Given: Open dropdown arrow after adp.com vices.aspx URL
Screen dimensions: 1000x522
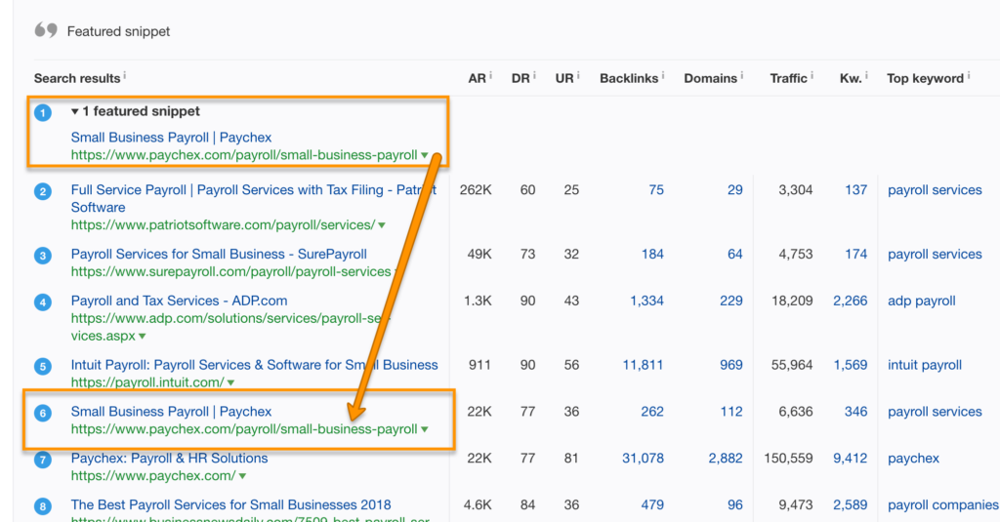Looking at the screenshot, I should [143, 336].
